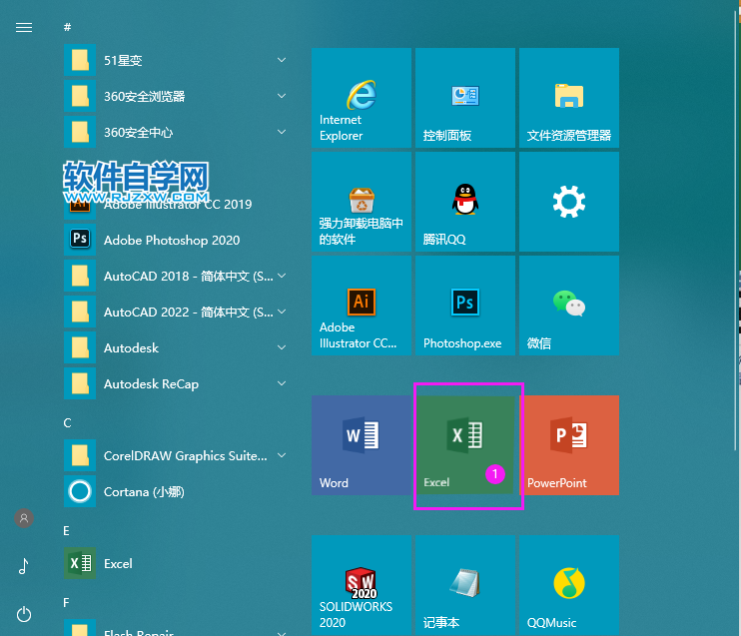Open Excel from the app list

[x=176, y=563]
